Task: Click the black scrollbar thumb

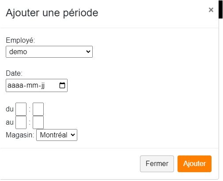Action: (220, 9)
